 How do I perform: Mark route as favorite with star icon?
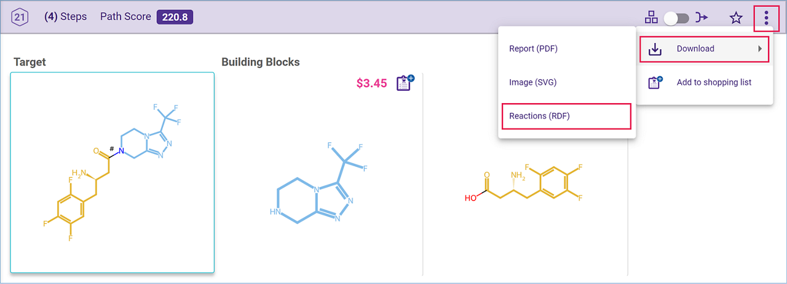tap(736, 18)
